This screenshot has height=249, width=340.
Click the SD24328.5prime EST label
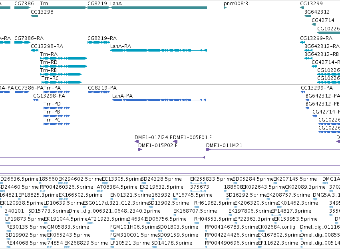(161, 179)
